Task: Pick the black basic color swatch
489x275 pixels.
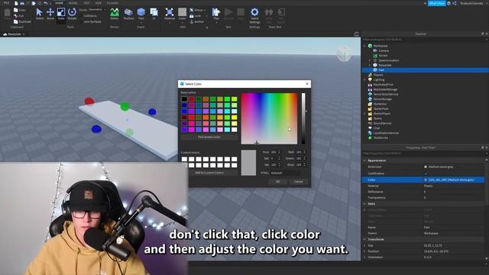Action: [x=184, y=99]
